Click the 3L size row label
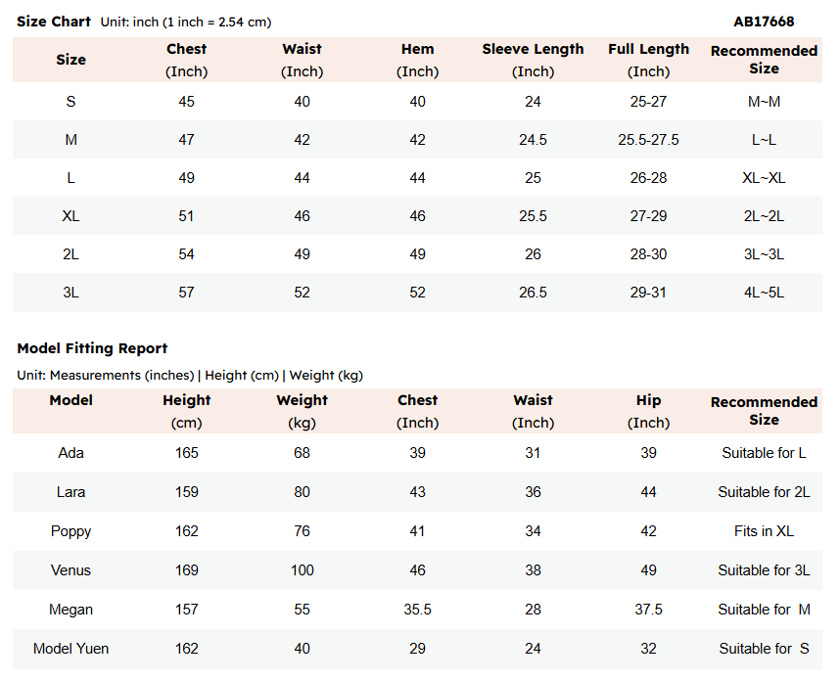Screen dimensions: 840x681 coord(70,293)
